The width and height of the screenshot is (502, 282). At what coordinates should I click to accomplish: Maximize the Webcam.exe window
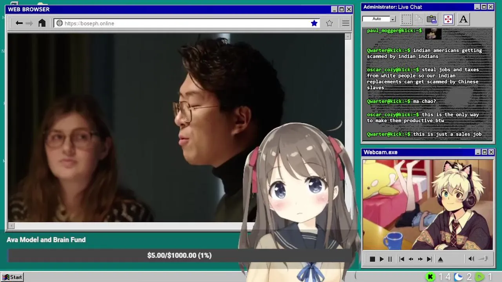484,152
